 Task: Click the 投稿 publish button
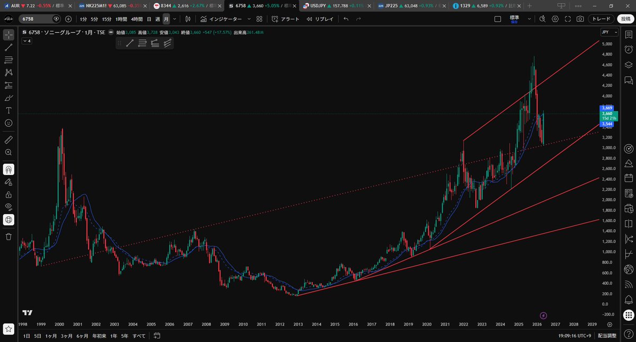pos(625,19)
